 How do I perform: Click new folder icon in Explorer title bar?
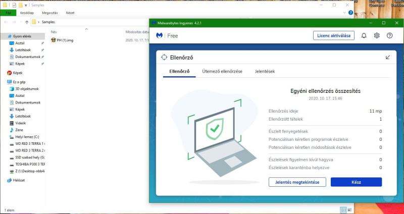click(x=21, y=5)
